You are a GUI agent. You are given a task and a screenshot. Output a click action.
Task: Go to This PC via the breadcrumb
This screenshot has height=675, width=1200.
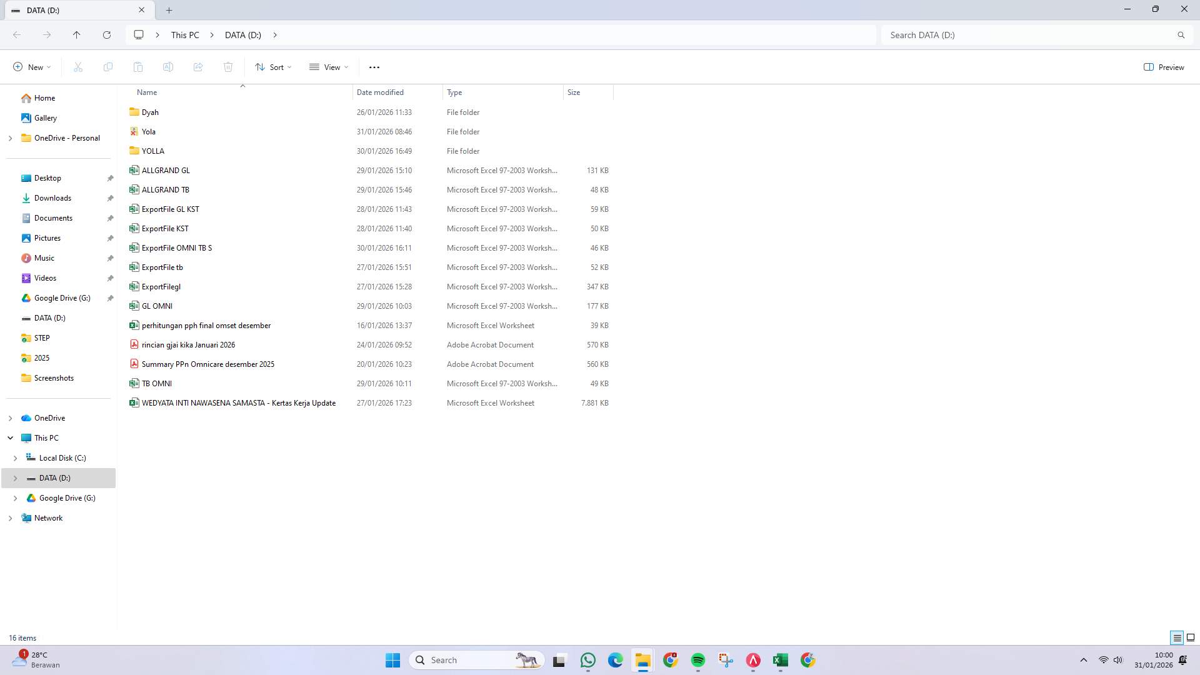185,35
